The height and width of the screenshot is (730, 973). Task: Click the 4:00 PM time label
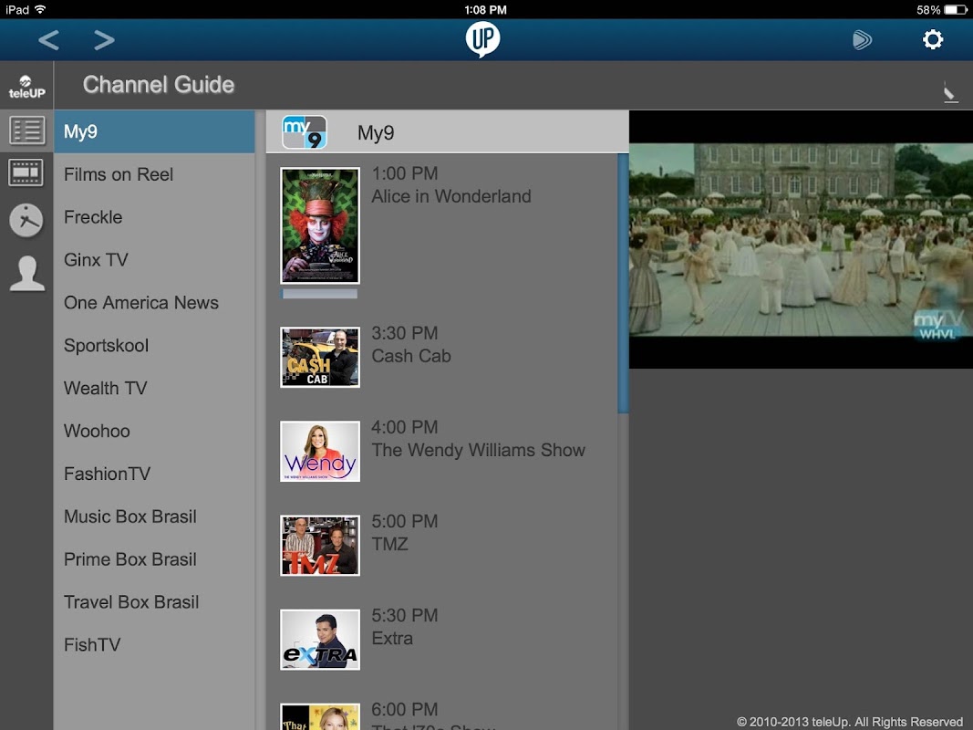(405, 428)
